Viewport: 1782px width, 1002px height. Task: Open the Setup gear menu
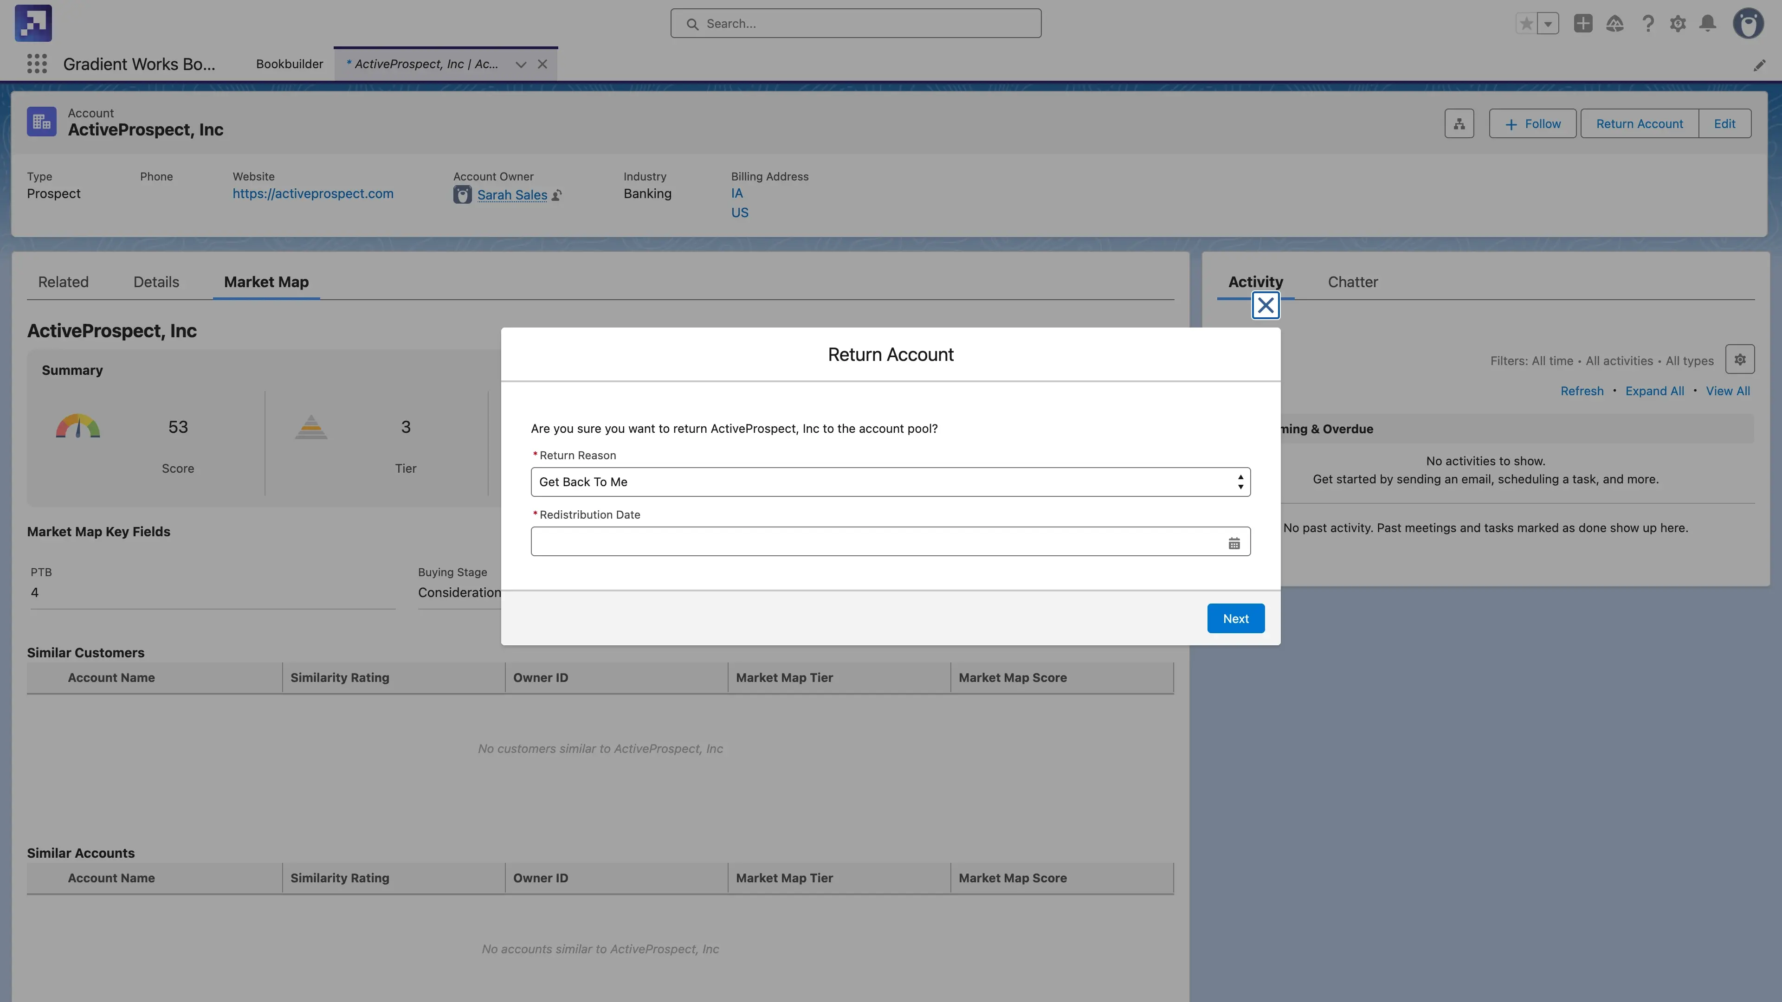coord(1678,24)
